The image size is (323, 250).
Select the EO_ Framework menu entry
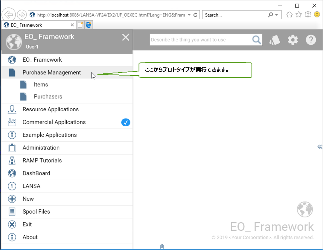pyautogui.click(x=67, y=60)
